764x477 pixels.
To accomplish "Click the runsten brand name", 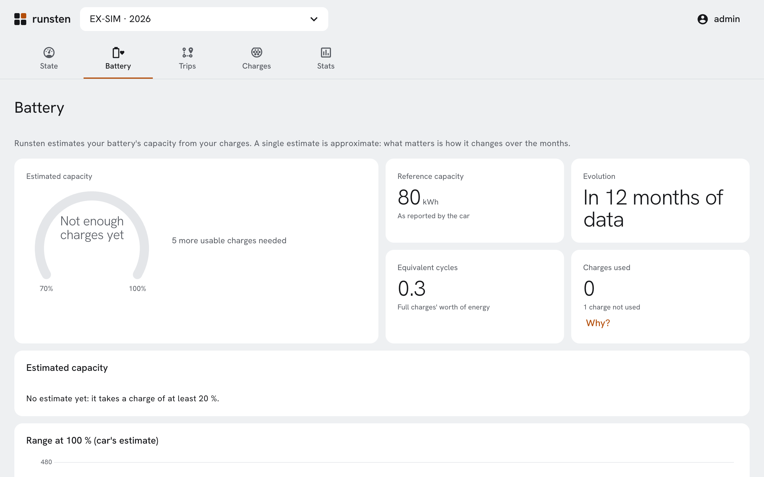I will (x=51, y=19).
